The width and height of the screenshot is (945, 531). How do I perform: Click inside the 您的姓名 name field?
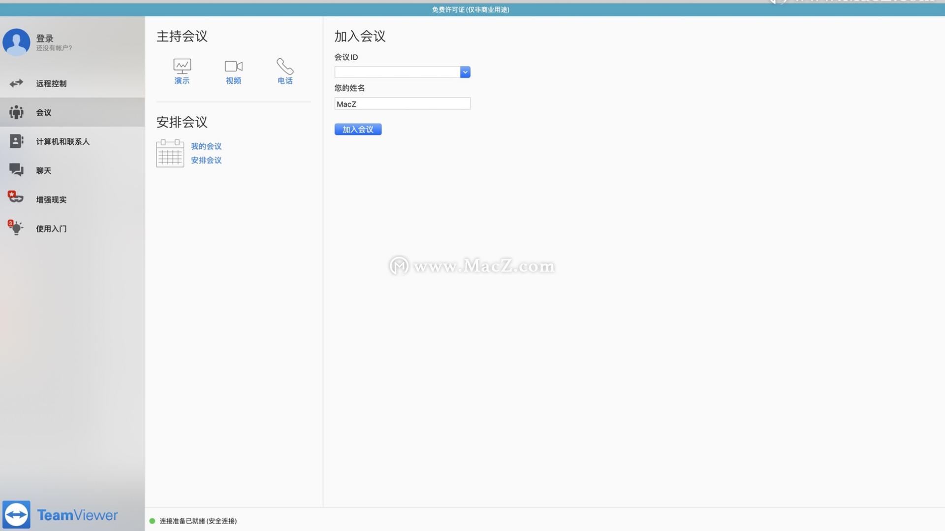[x=402, y=103]
